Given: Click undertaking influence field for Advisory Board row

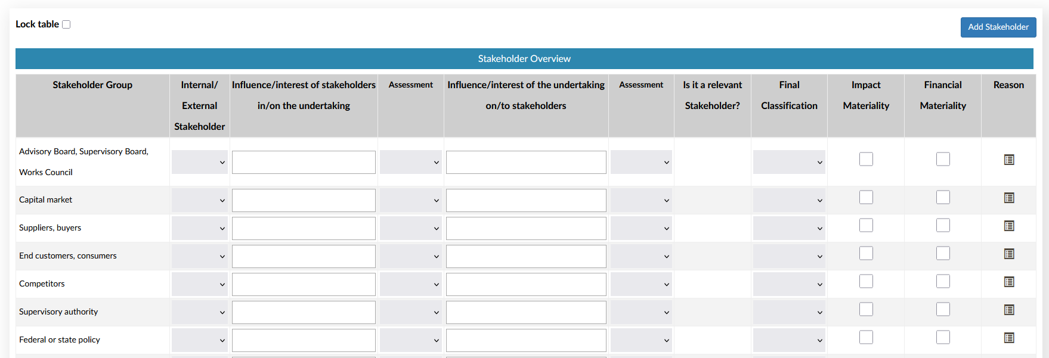Looking at the screenshot, I should pyautogui.click(x=526, y=162).
